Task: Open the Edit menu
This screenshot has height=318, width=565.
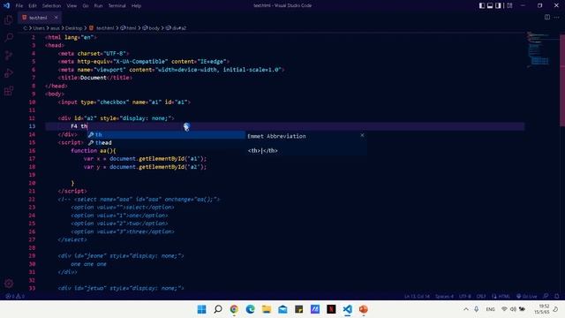Action: (x=33, y=5)
